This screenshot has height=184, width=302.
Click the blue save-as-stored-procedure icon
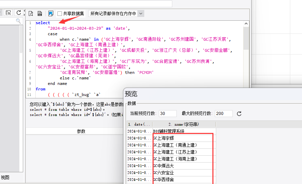(x=51, y=13)
